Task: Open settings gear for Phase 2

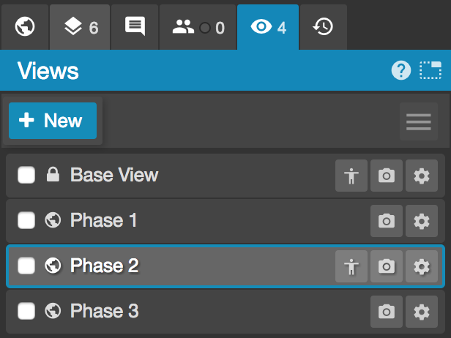Action: point(421,266)
